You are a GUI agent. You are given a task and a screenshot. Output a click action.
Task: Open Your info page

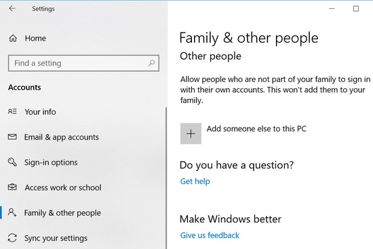pos(40,112)
